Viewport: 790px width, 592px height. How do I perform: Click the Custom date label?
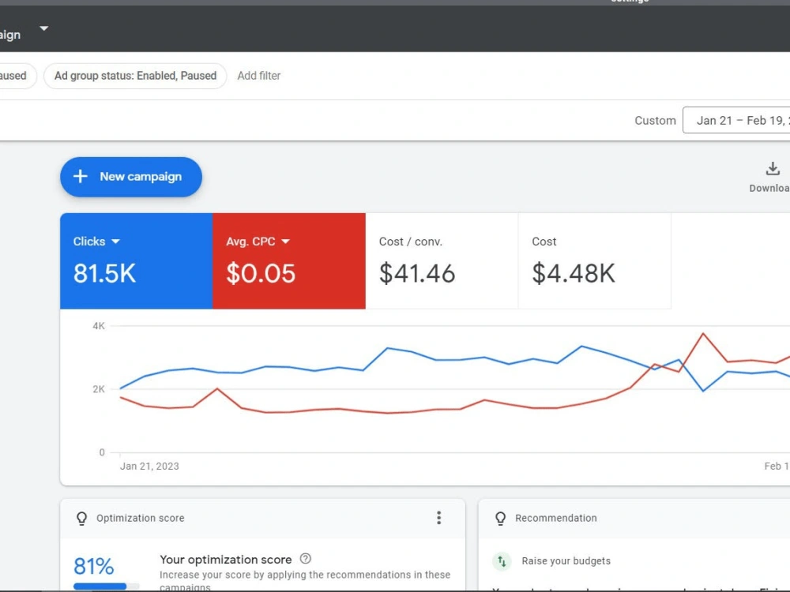pos(655,121)
